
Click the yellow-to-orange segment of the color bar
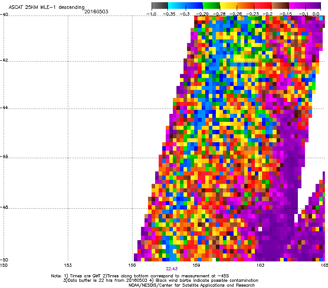[x=237, y=6]
